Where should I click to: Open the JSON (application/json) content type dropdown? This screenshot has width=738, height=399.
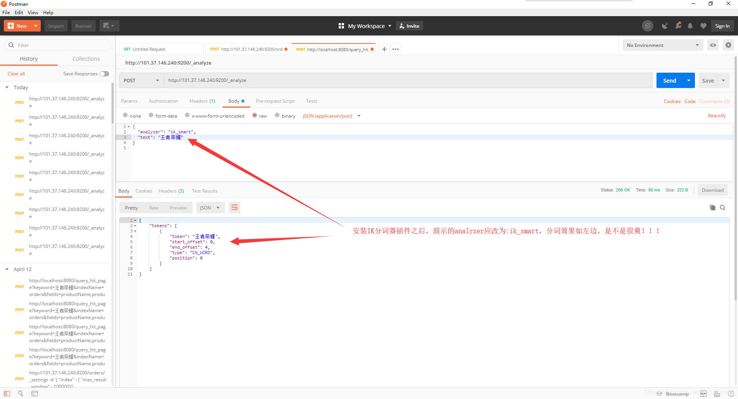pos(331,116)
